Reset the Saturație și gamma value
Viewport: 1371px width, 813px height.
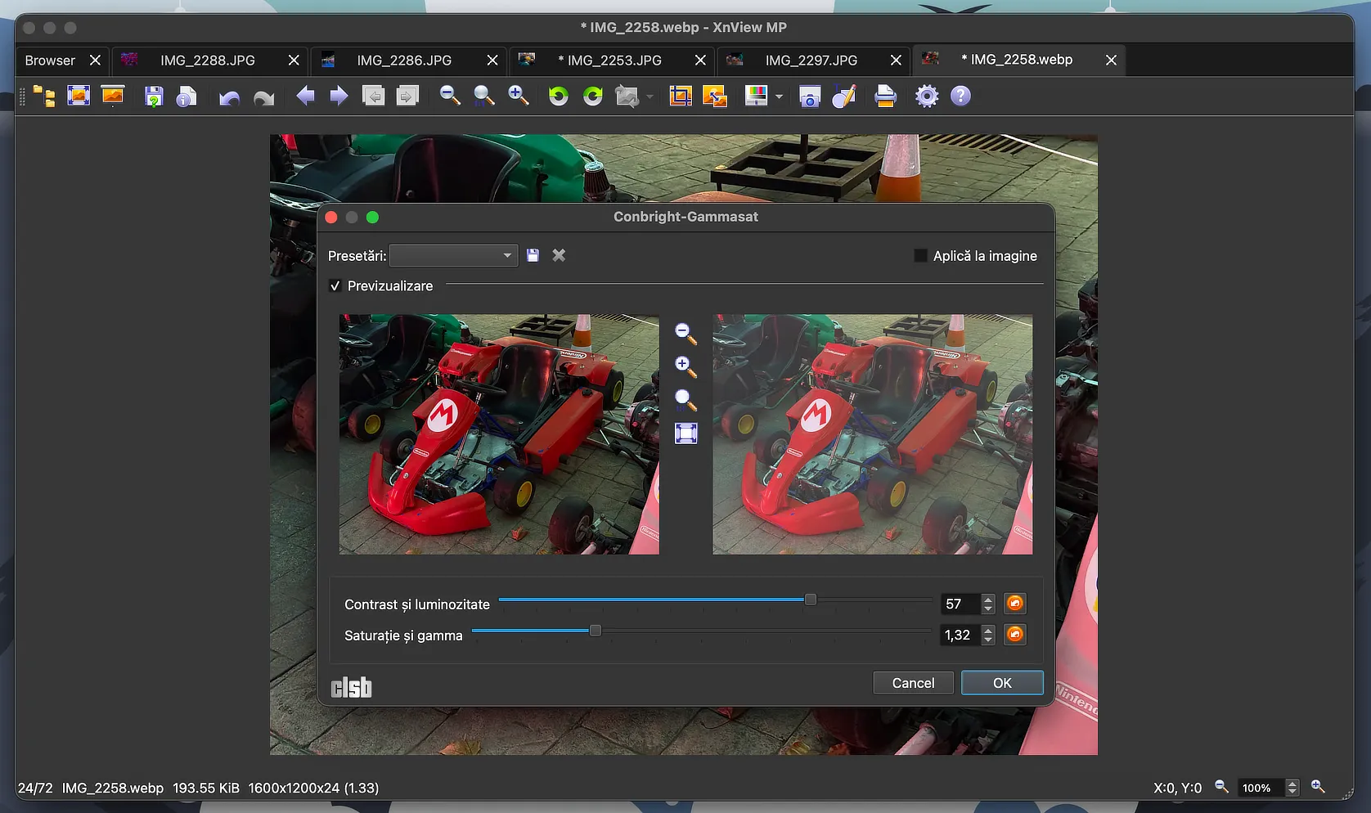1014,635
